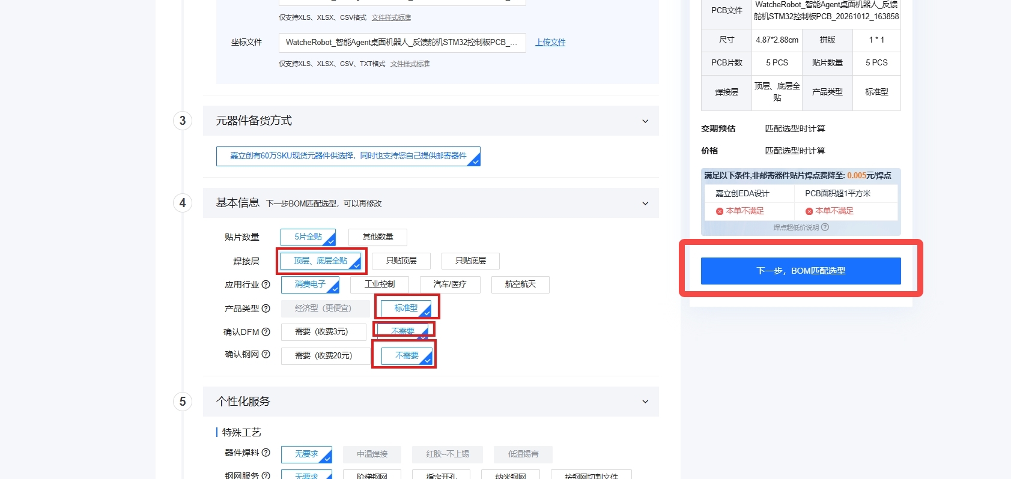
Task: Select 消费电子 industry option
Action: pos(310,285)
